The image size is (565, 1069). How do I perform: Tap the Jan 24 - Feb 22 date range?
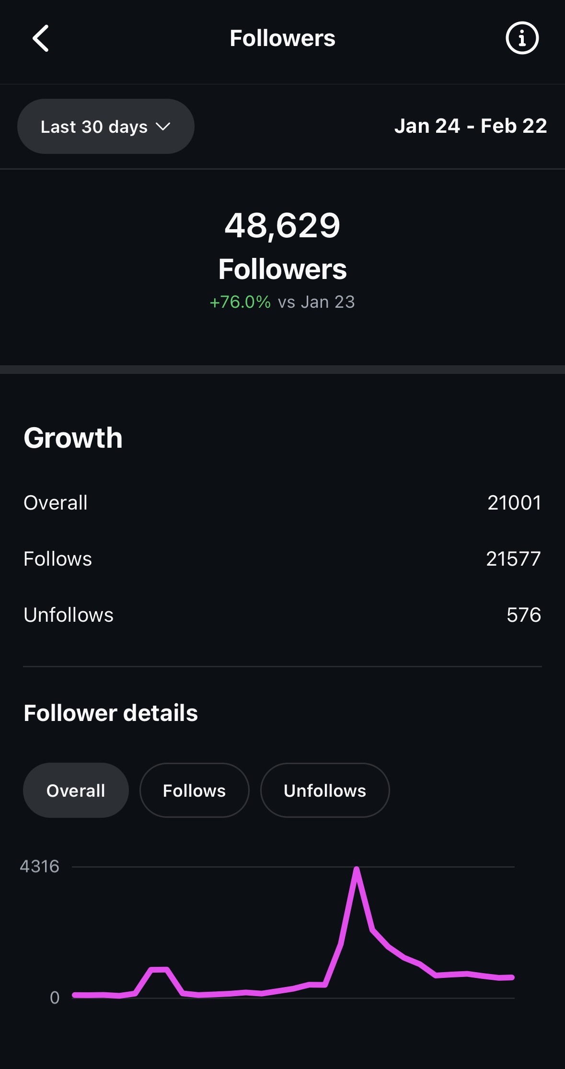470,126
